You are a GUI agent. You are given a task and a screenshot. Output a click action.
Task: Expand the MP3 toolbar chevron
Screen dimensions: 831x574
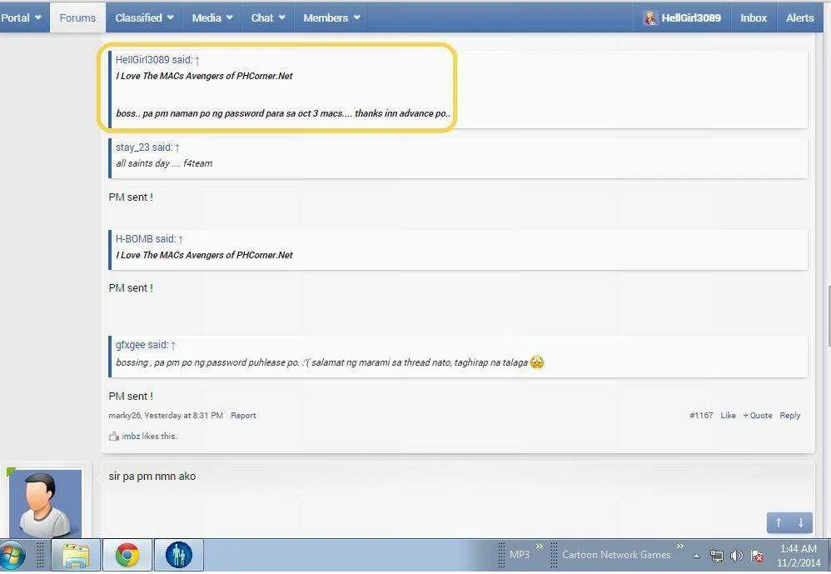tap(540, 547)
